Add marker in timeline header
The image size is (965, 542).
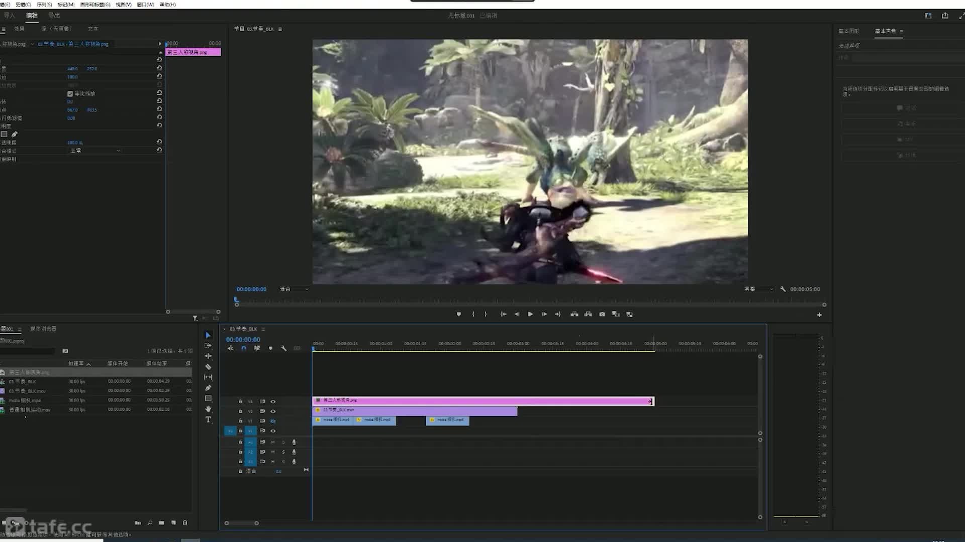click(270, 348)
